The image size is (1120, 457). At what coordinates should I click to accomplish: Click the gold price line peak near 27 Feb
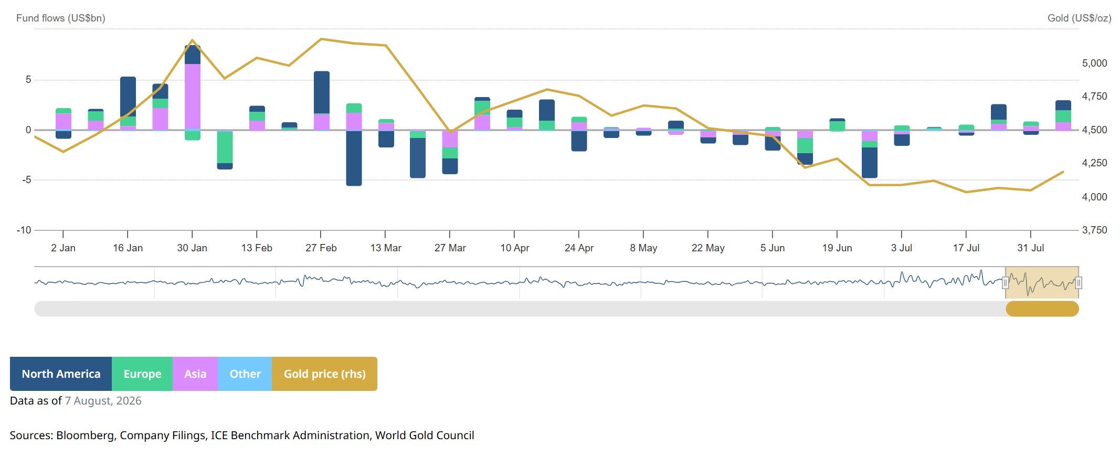[x=321, y=39]
